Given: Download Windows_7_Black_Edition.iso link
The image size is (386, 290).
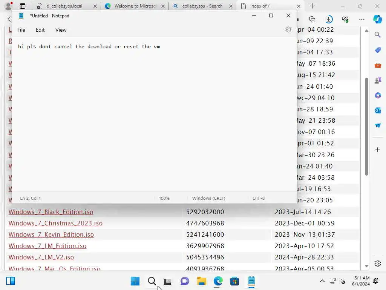Looking at the screenshot, I should (51, 212).
